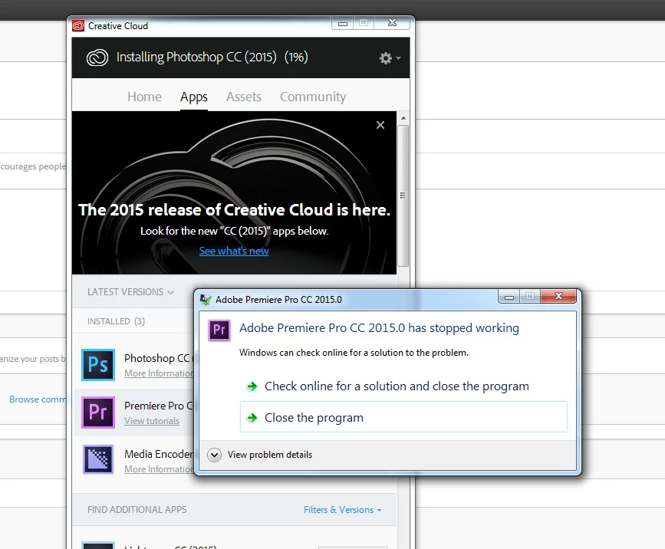Expand the Latest Versions dropdown
Viewport: 665px width, 549px height.
[130, 292]
